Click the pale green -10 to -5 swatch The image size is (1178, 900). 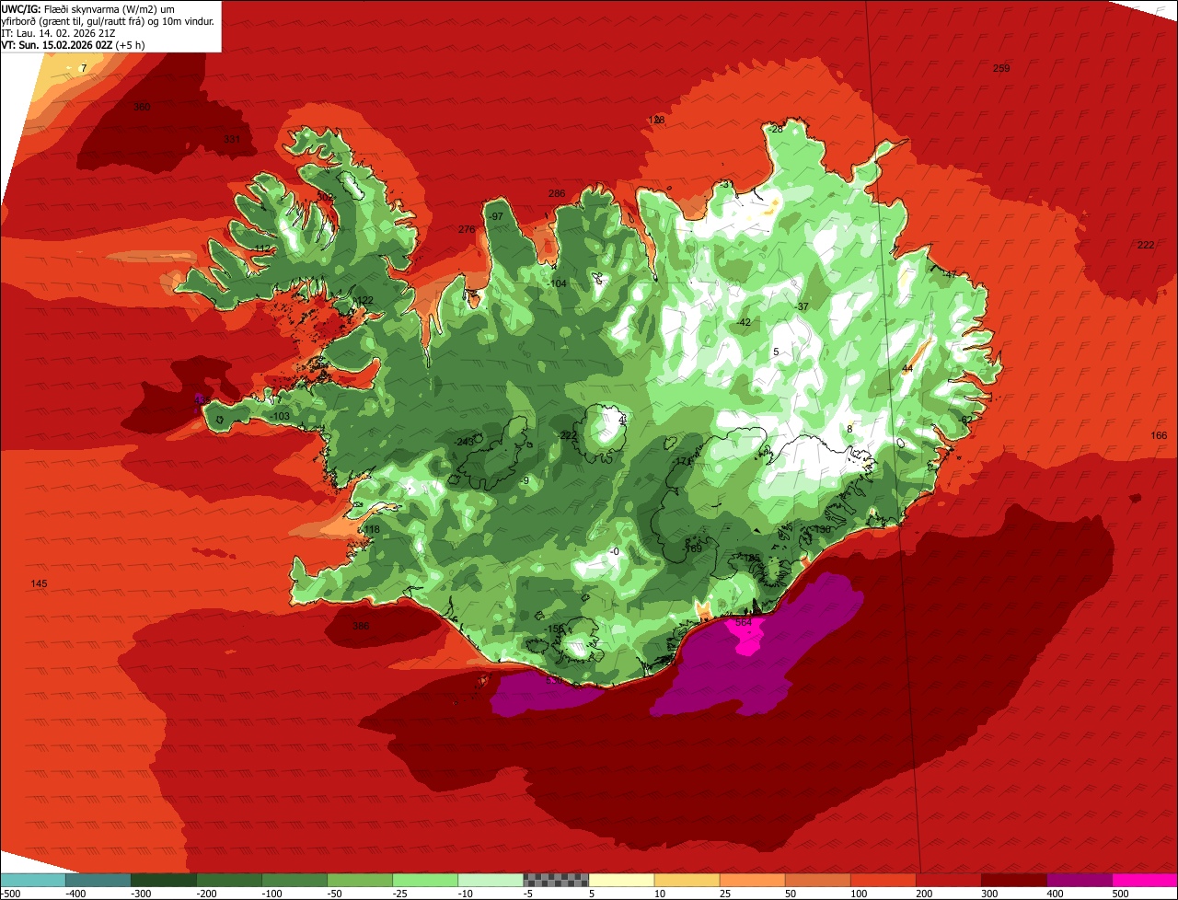point(491,880)
